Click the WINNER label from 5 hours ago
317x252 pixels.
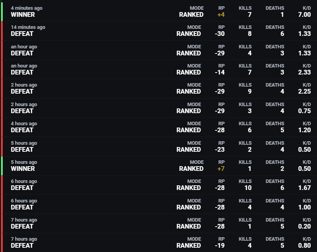(x=23, y=169)
